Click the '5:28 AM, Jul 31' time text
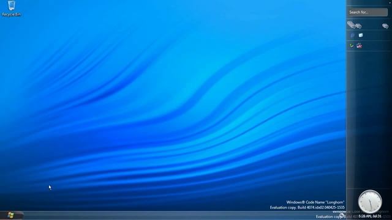Image resolution: width=392 pixels, height=220 pixels. click(370, 216)
